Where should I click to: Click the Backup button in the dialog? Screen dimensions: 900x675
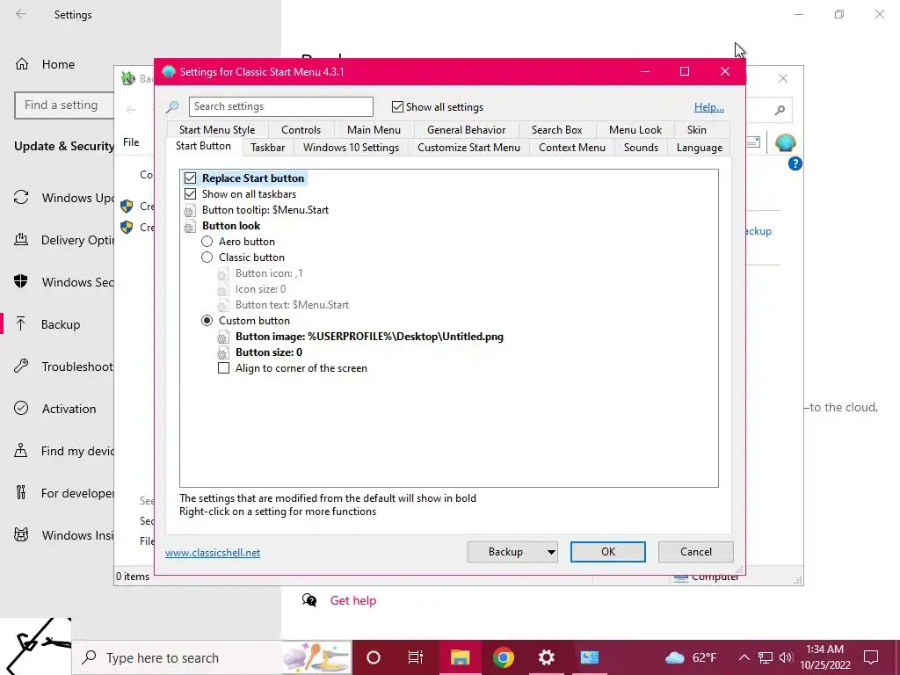(505, 552)
